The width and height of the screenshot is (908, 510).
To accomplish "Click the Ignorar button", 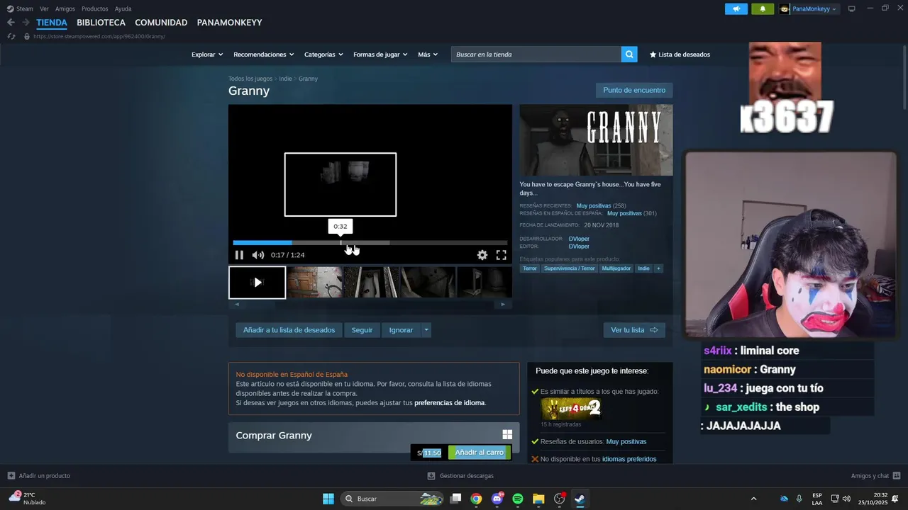I will click(401, 330).
